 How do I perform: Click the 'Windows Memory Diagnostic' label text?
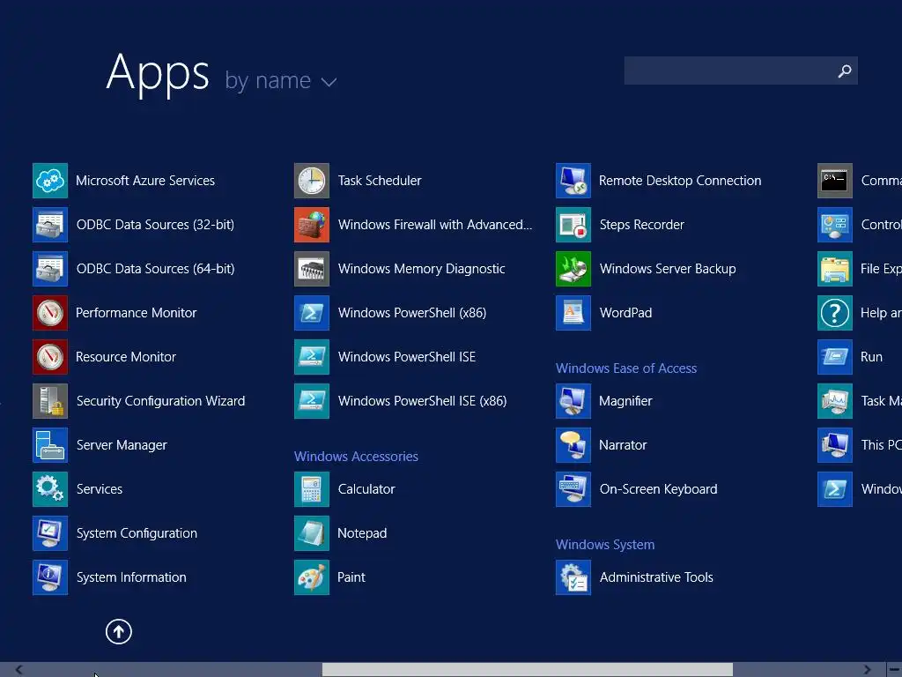pyautogui.click(x=422, y=269)
